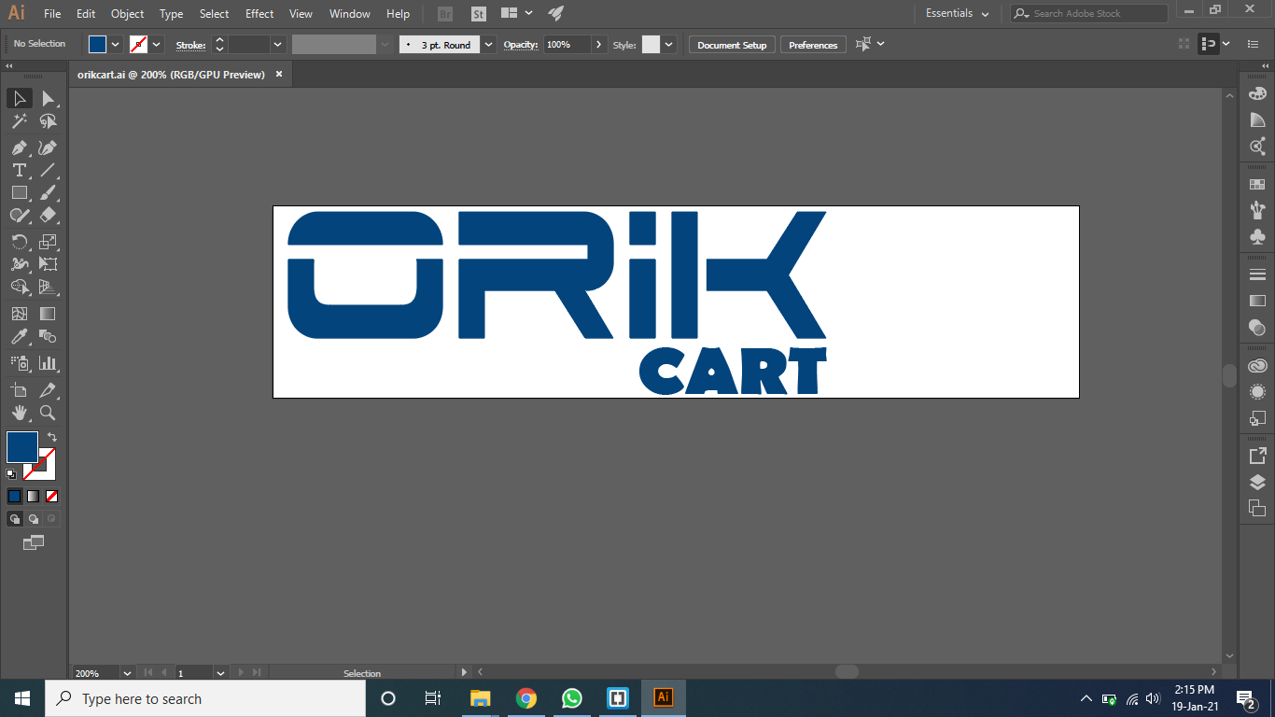The width and height of the screenshot is (1275, 717).
Task: Select the Hand tool
Action: [19, 413]
